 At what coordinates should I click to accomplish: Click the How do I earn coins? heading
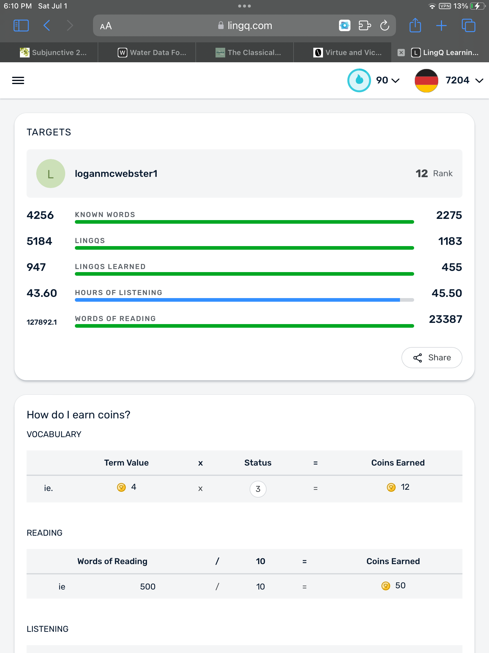point(78,415)
